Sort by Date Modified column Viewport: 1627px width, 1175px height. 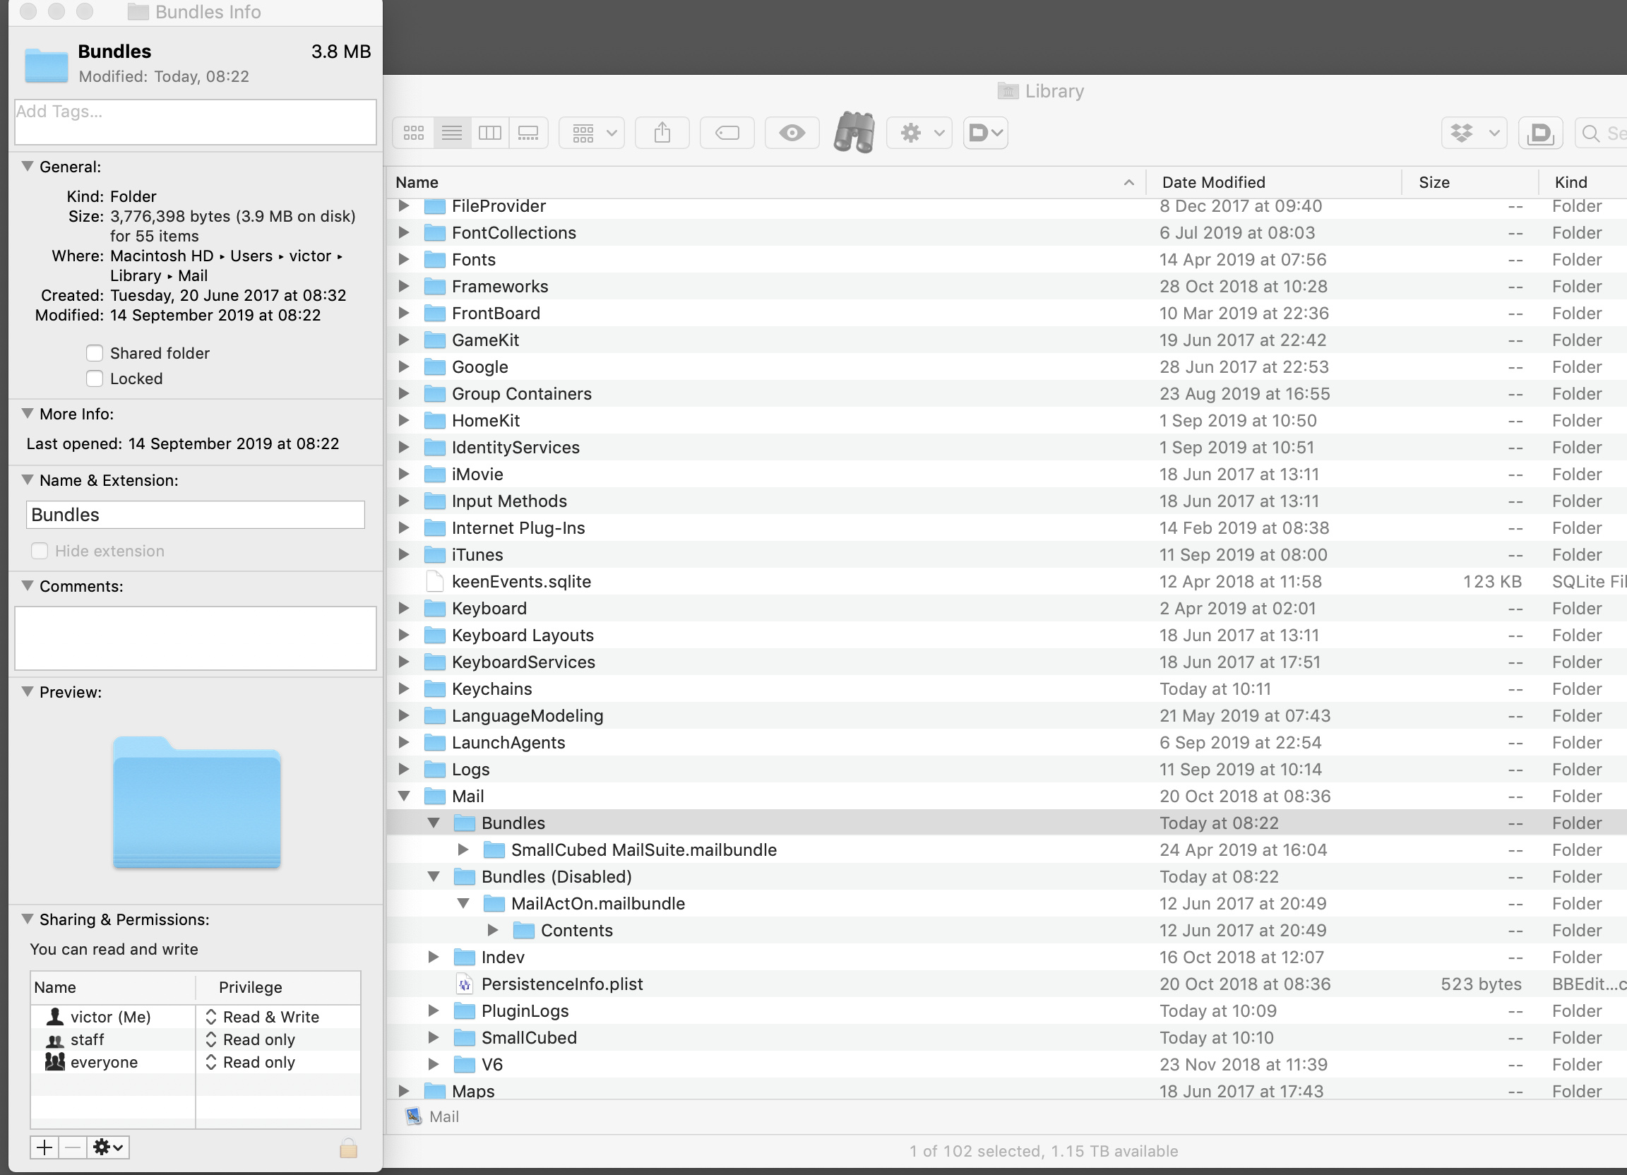[1213, 182]
